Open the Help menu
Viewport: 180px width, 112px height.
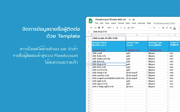(x=149, y=23)
